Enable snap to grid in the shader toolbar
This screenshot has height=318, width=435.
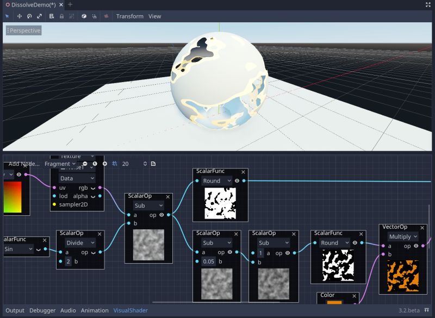(x=115, y=164)
